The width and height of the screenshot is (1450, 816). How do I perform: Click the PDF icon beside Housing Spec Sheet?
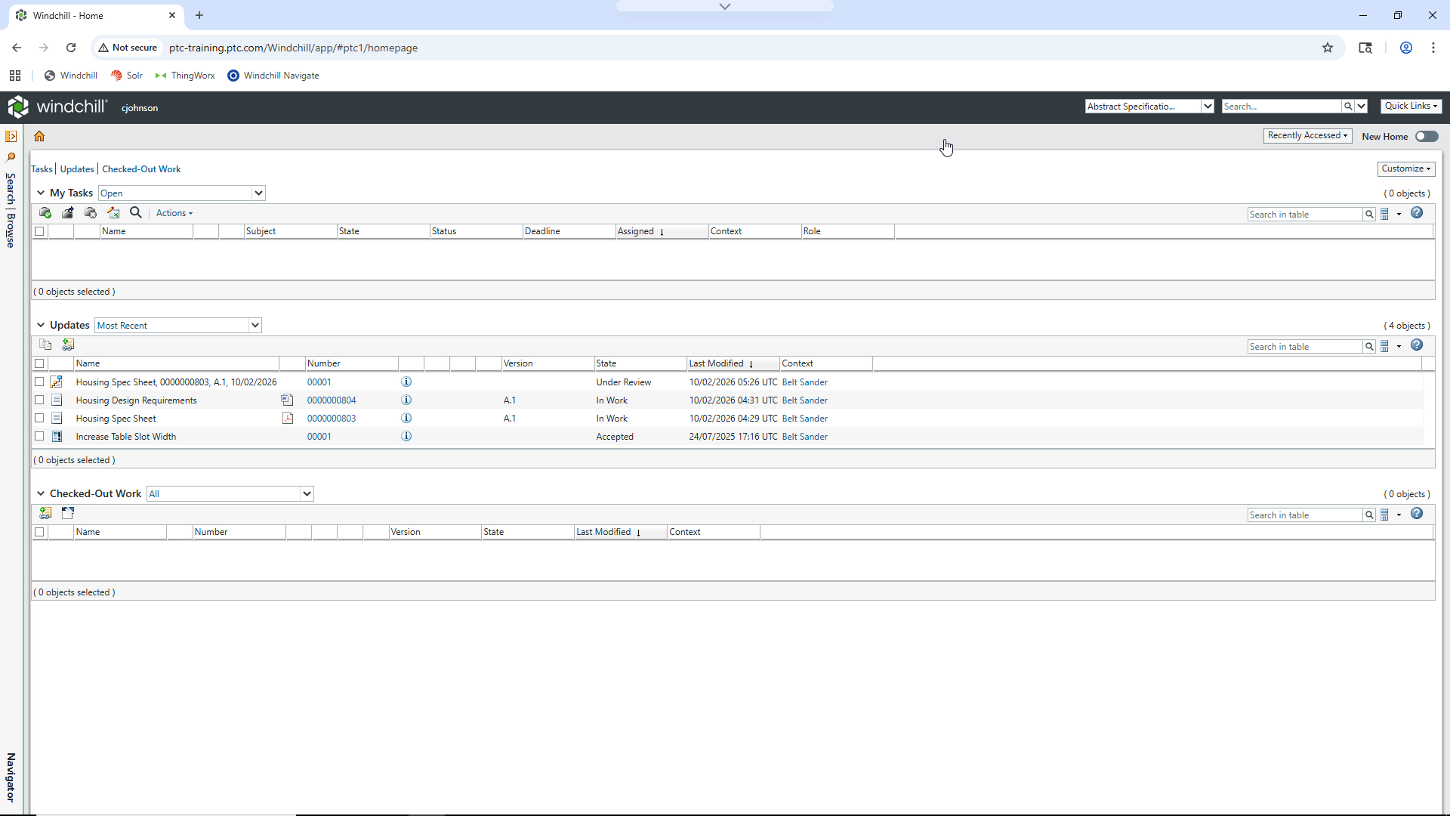(x=288, y=419)
